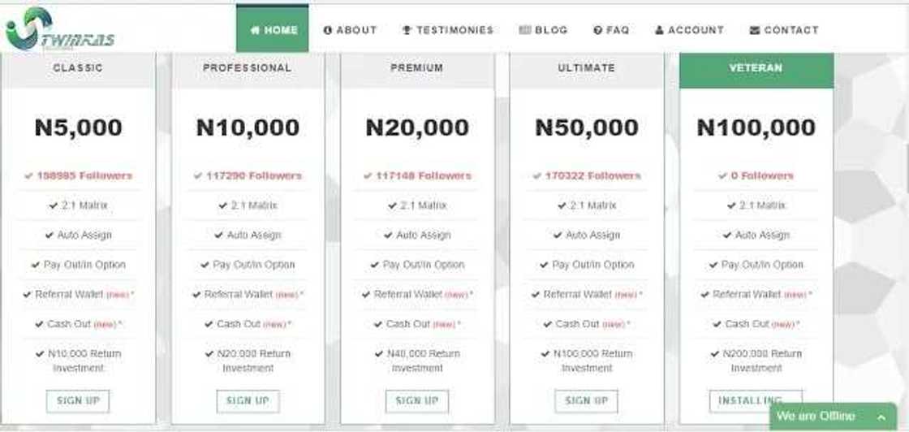Click checkmark beside Cash Out in Ultimate

(x=548, y=324)
